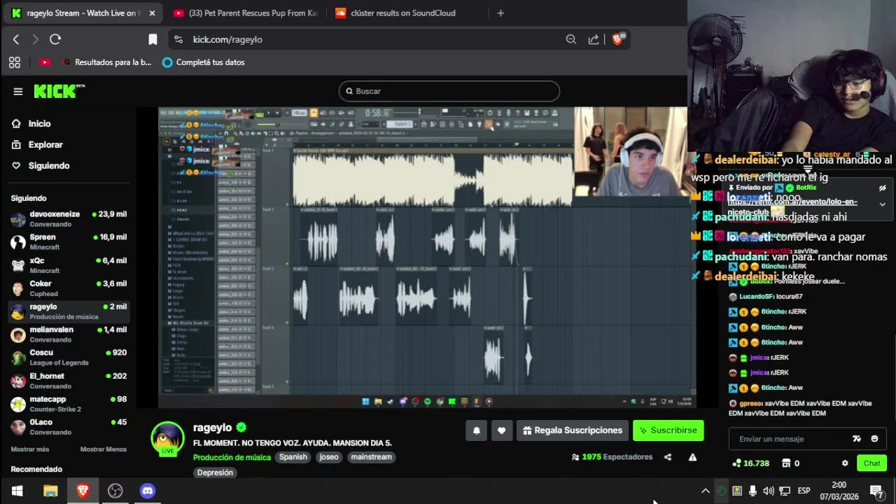Open the chat translate icon
Screen dimensions: 896x504
856,439
